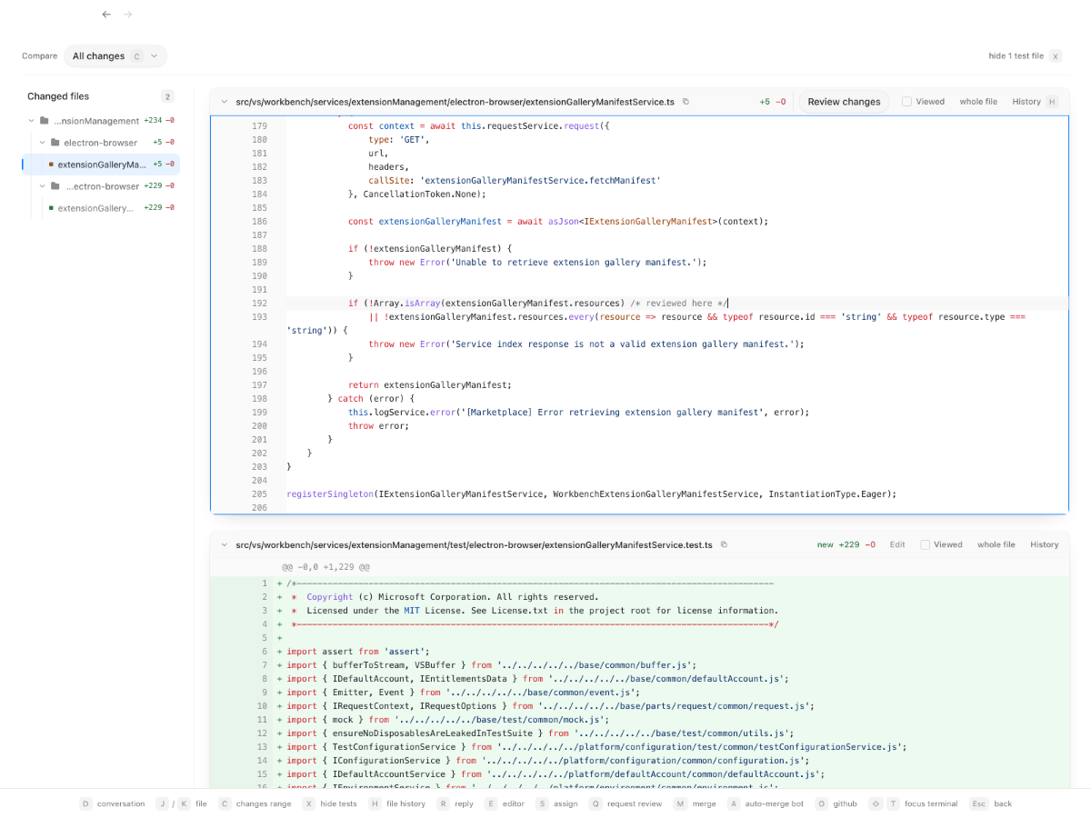Click the K key hint in footer
Viewport: 1091px width, 818px height.
tap(184, 803)
